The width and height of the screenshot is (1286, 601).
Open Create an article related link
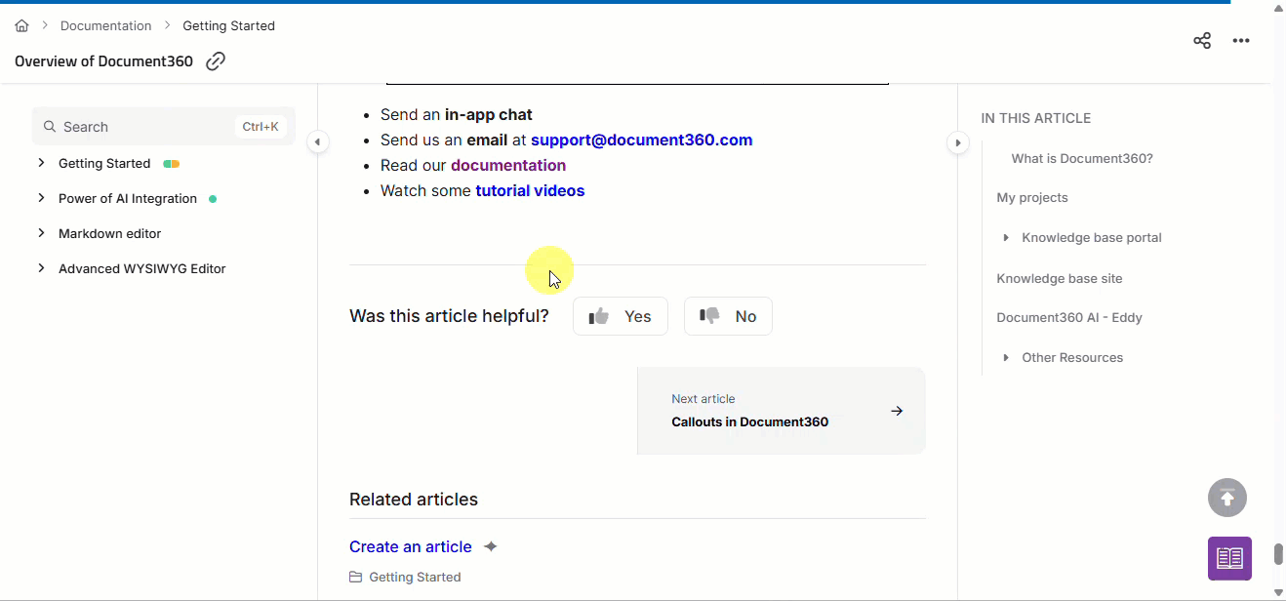pos(411,546)
